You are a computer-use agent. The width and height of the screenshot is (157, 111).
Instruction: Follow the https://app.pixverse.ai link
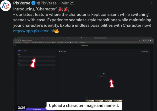34,31
